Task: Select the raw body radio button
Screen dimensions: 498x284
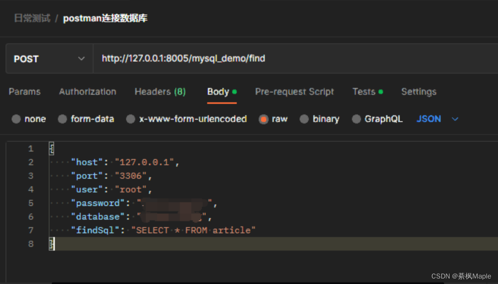Action: [x=263, y=119]
